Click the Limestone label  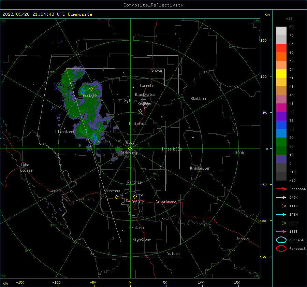pyautogui.click(x=64, y=132)
